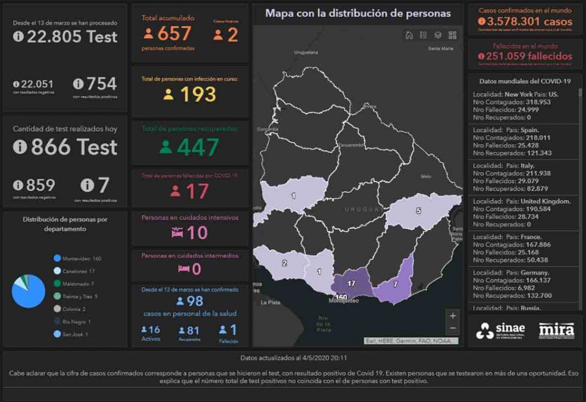This screenshot has width=586, height=402.
Task: Open the map layers icon
Action: (x=438, y=35)
